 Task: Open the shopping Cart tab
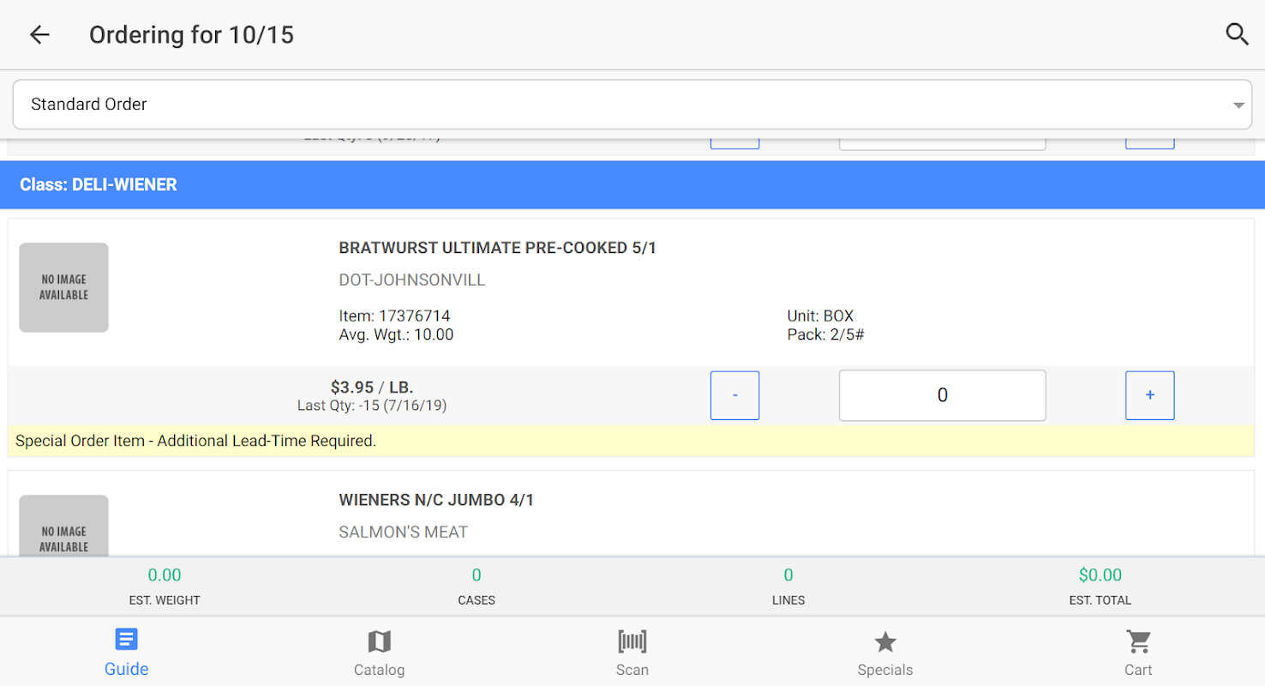1138,653
